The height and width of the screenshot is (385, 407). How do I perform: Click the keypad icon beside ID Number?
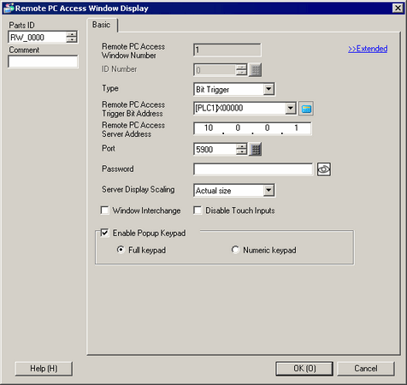256,70
